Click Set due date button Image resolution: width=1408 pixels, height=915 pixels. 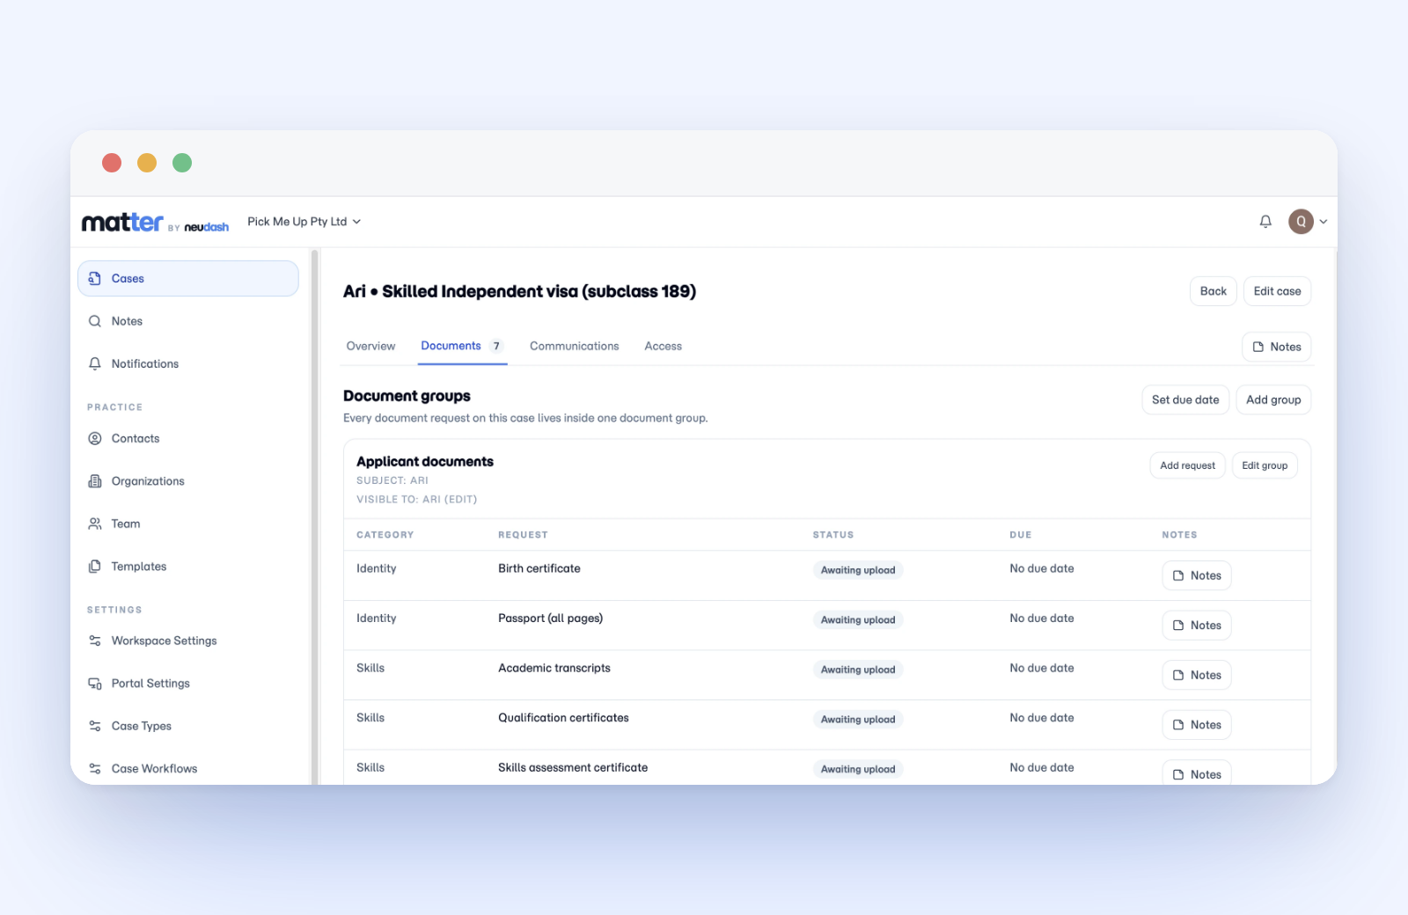[x=1185, y=399]
